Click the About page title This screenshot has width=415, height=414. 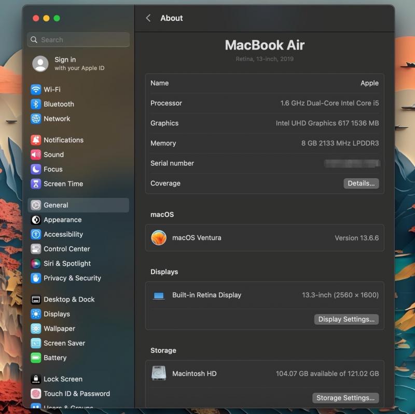172,18
